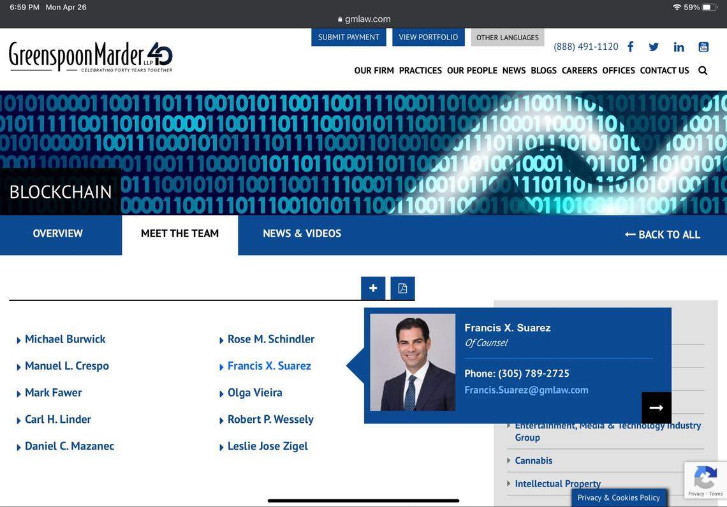This screenshot has height=507, width=727.
Task: Open Michael Burwick's profile link
Action: 65,339
